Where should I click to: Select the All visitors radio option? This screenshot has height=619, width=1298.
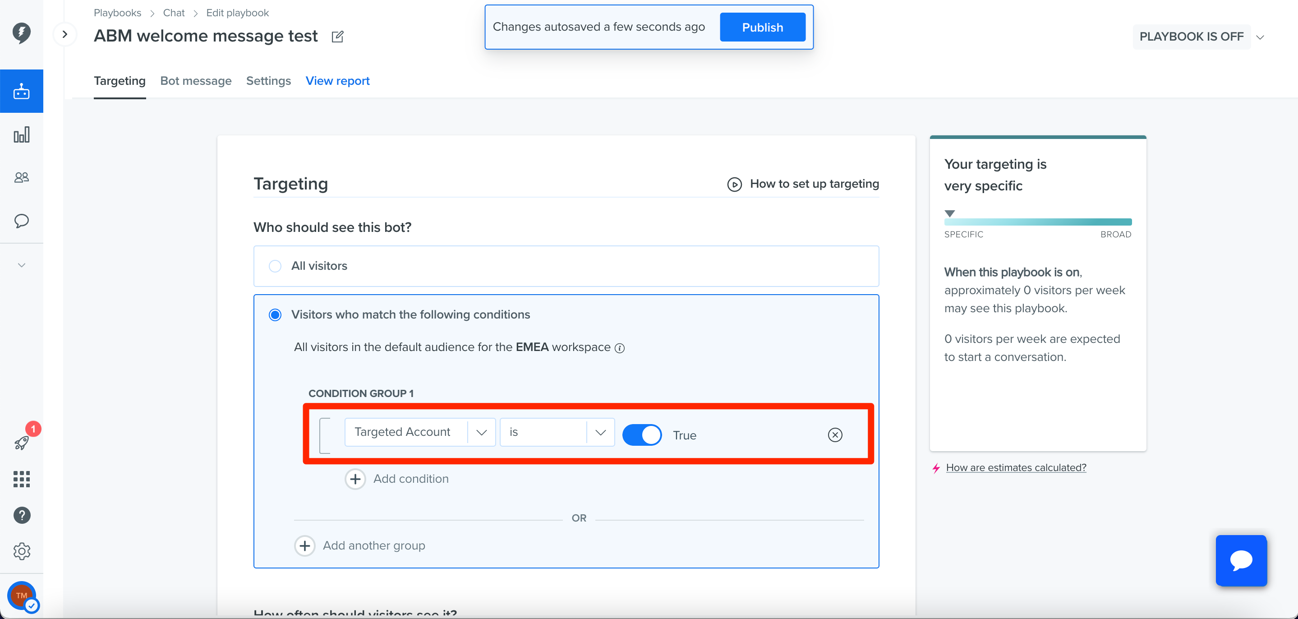(x=275, y=266)
